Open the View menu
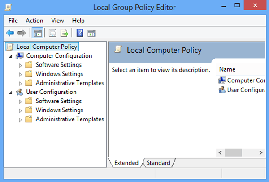 pos(57,21)
